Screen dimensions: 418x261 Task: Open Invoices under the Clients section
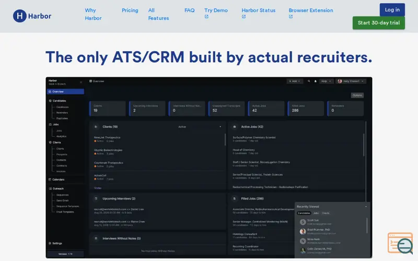point(61,172)
